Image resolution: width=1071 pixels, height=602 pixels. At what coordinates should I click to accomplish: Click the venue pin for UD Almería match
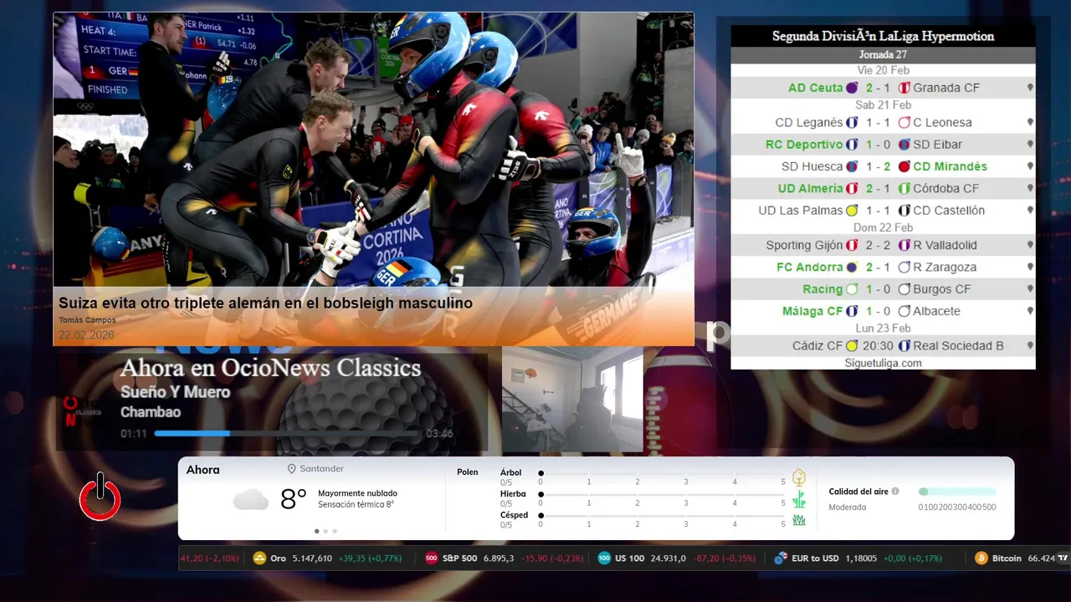(1030, 189)
